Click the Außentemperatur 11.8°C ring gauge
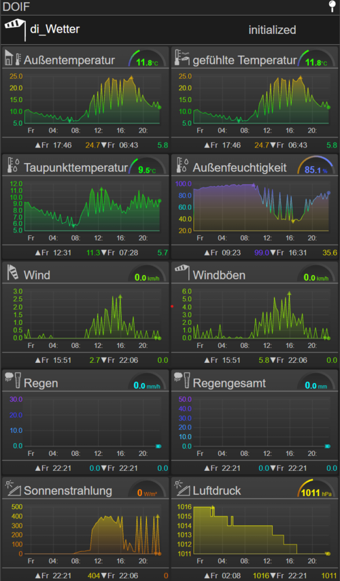 tap(147, 58)
